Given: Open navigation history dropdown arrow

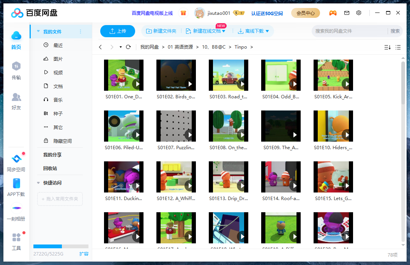Looking at the screenshot, I should click(121, 47).
